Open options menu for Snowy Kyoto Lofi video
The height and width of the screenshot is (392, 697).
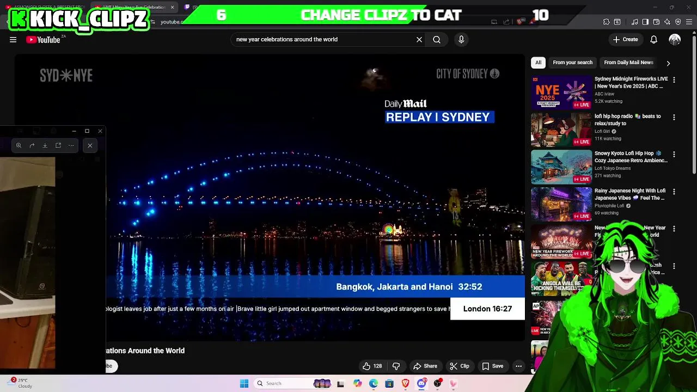(x=674, y=155)
